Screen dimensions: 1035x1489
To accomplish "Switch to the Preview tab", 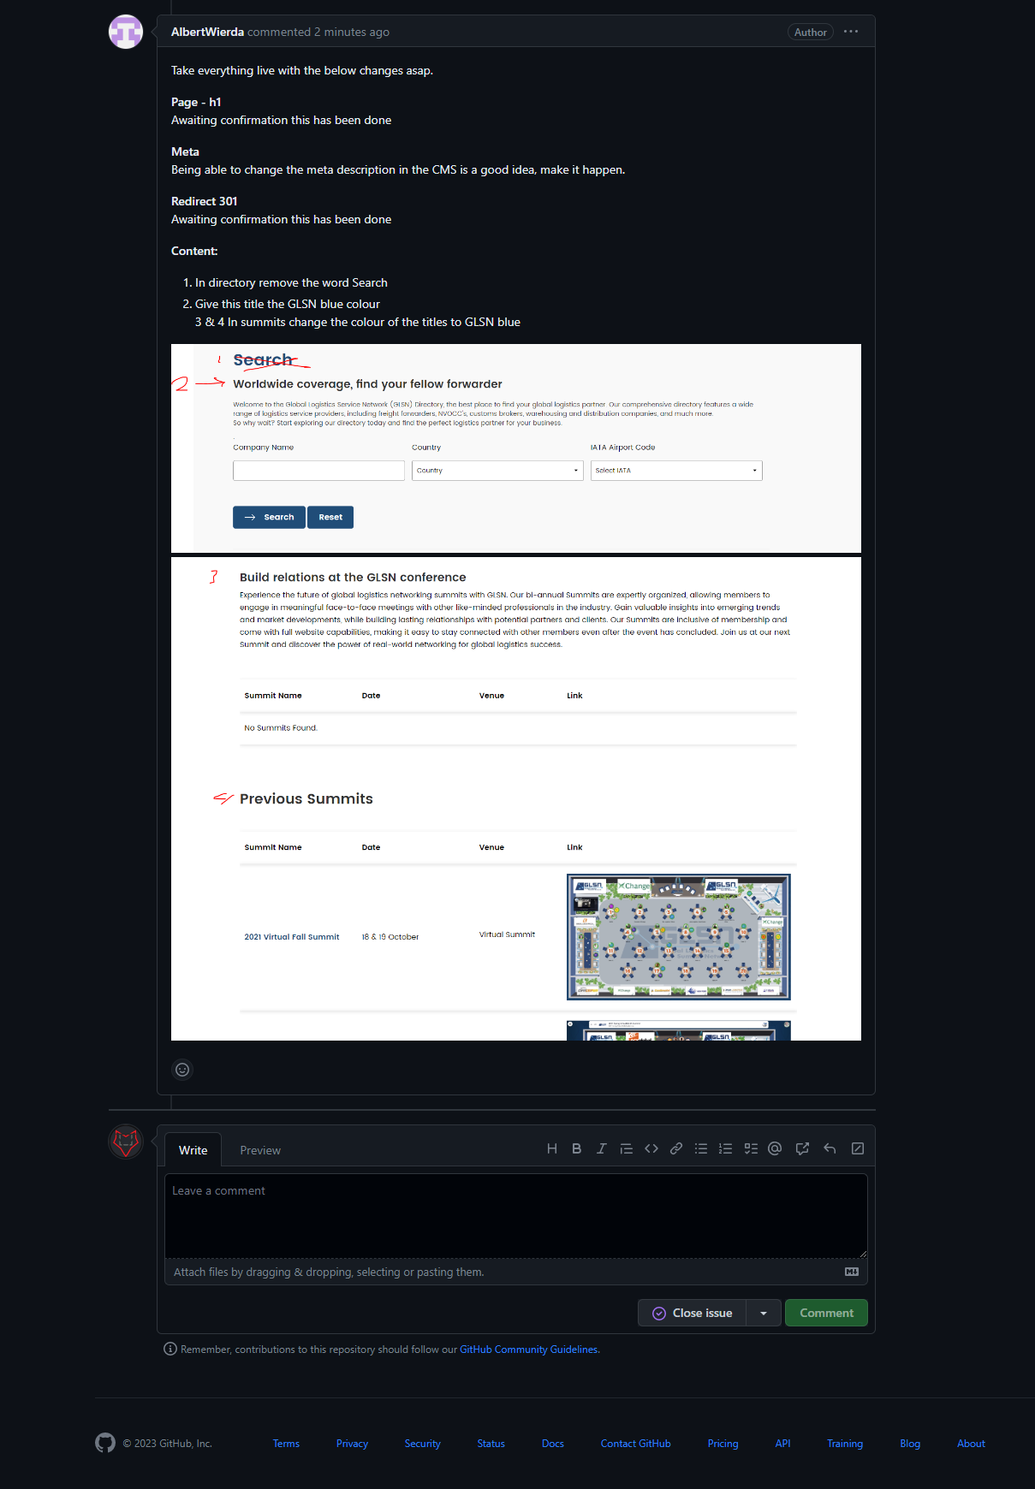I will pos(260,1150).
